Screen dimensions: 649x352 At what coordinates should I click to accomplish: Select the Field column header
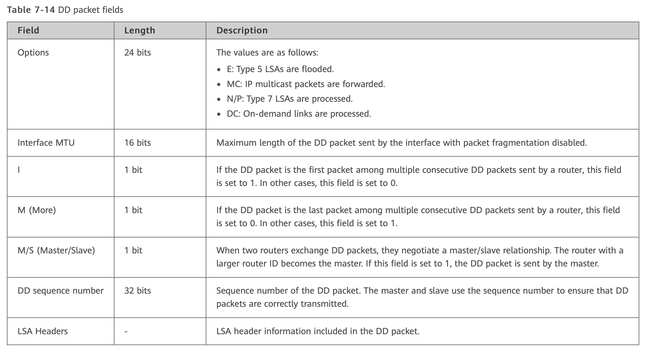[x=28, y=30]
